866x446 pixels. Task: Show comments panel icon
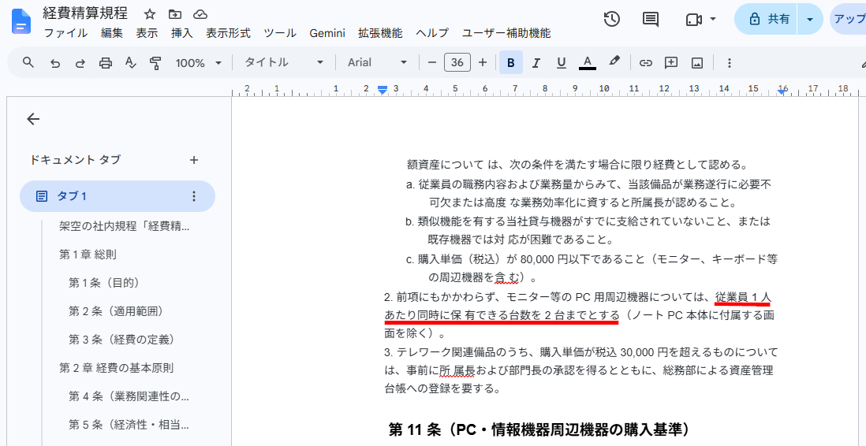[x=651, y=20]
